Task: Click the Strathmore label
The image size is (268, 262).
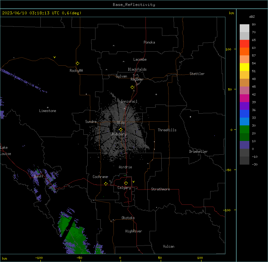Action: (160, 189)
